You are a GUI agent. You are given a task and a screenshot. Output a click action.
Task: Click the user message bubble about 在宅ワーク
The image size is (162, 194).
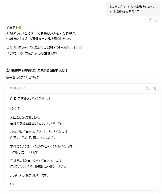pos(133,9)
